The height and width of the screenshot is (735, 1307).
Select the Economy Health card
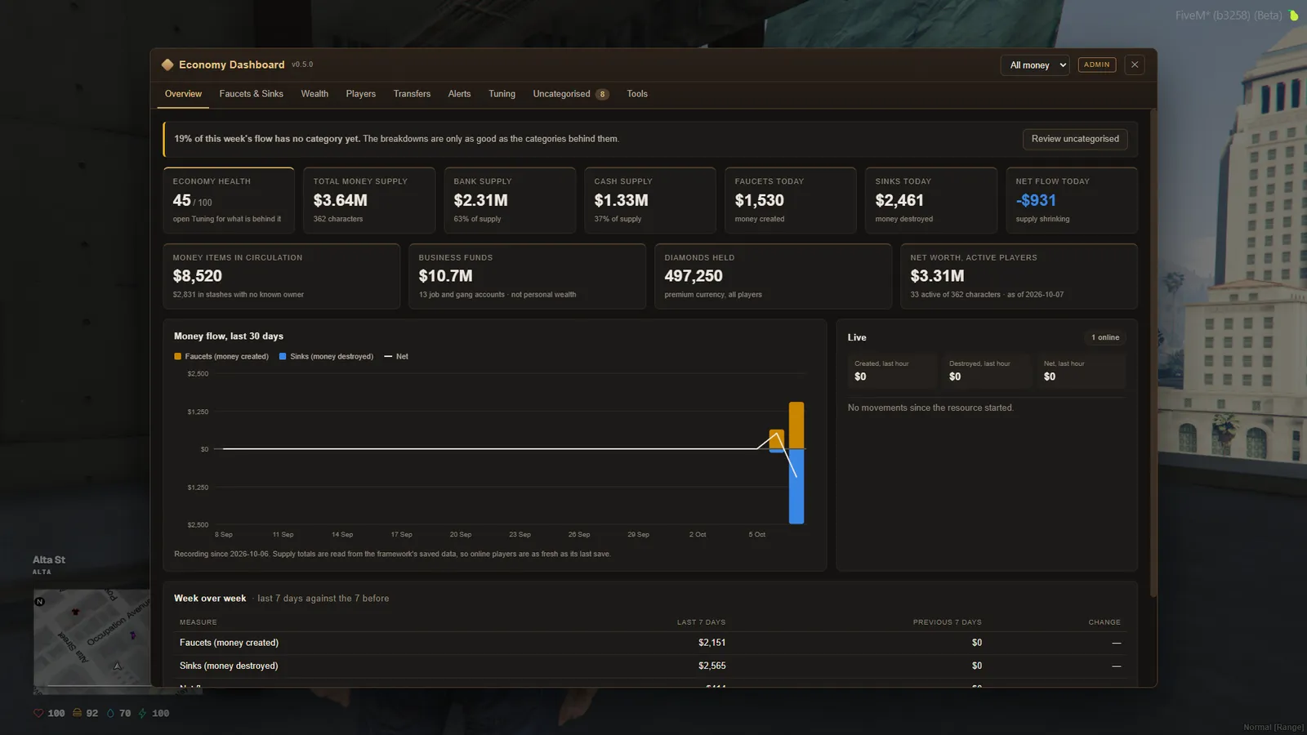tap(229, 200)
